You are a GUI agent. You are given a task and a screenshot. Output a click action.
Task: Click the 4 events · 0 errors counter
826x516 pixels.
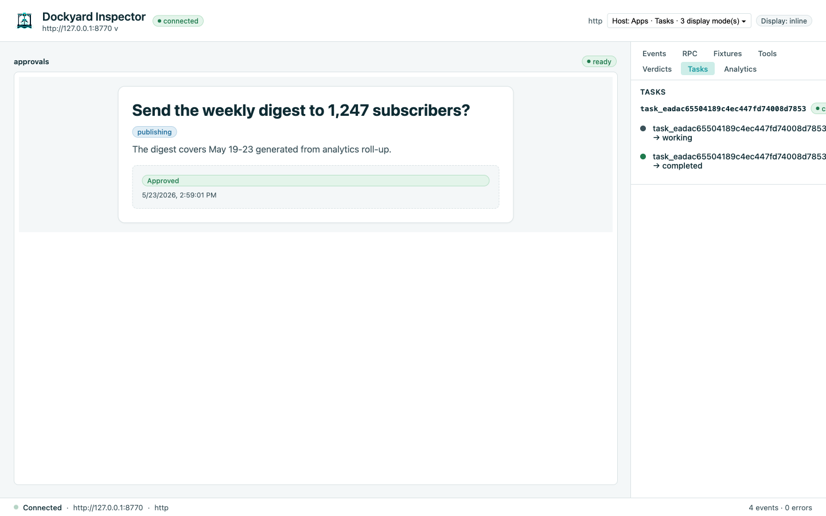point(780,507)
